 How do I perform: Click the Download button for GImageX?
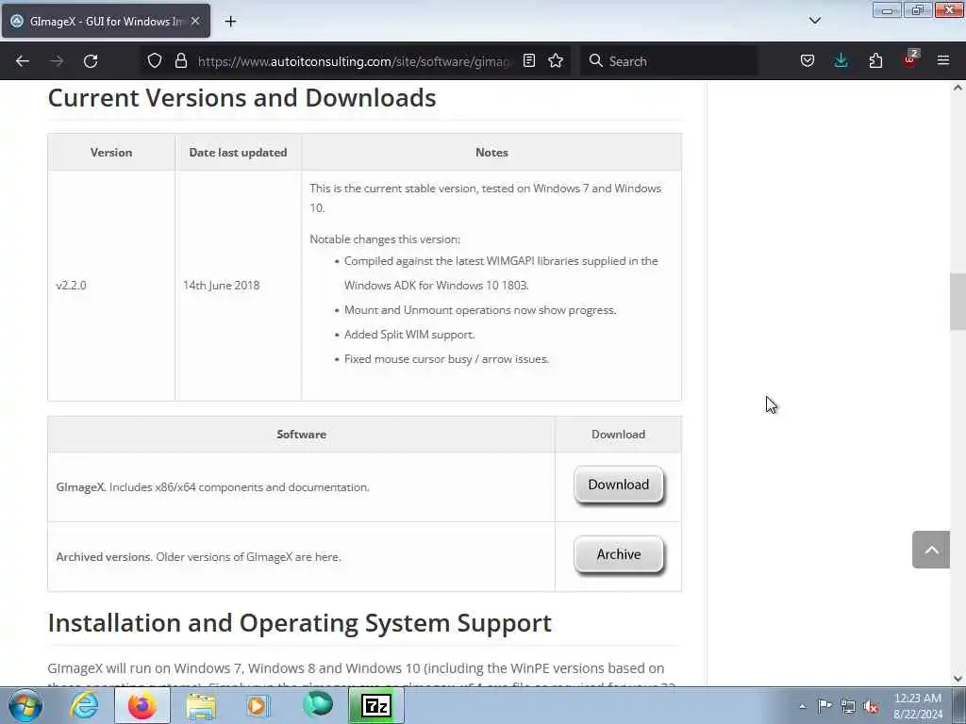(x=619, y=485)
